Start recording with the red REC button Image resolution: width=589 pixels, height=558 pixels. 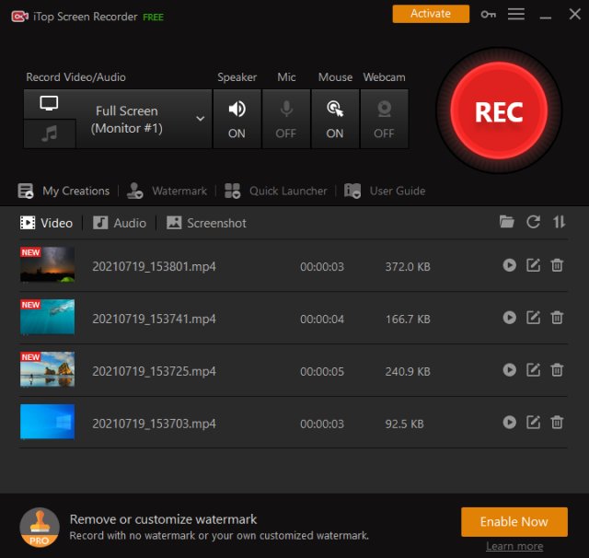click(499, 111)
